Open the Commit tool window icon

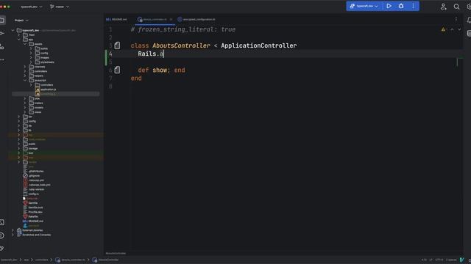[1, 33]
